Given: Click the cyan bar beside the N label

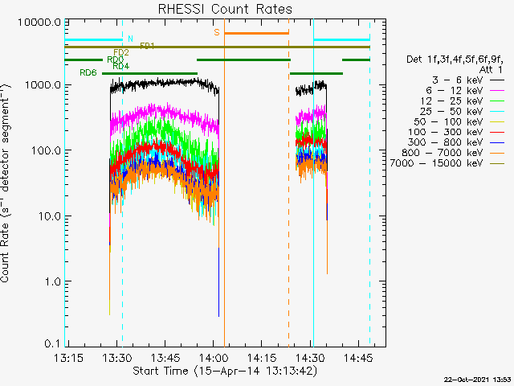Looking at the screenshot, I should [93, 40].
